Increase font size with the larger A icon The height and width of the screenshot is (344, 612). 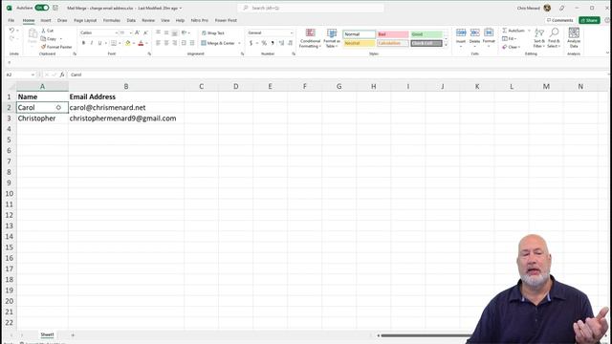(x=137, y=32)
